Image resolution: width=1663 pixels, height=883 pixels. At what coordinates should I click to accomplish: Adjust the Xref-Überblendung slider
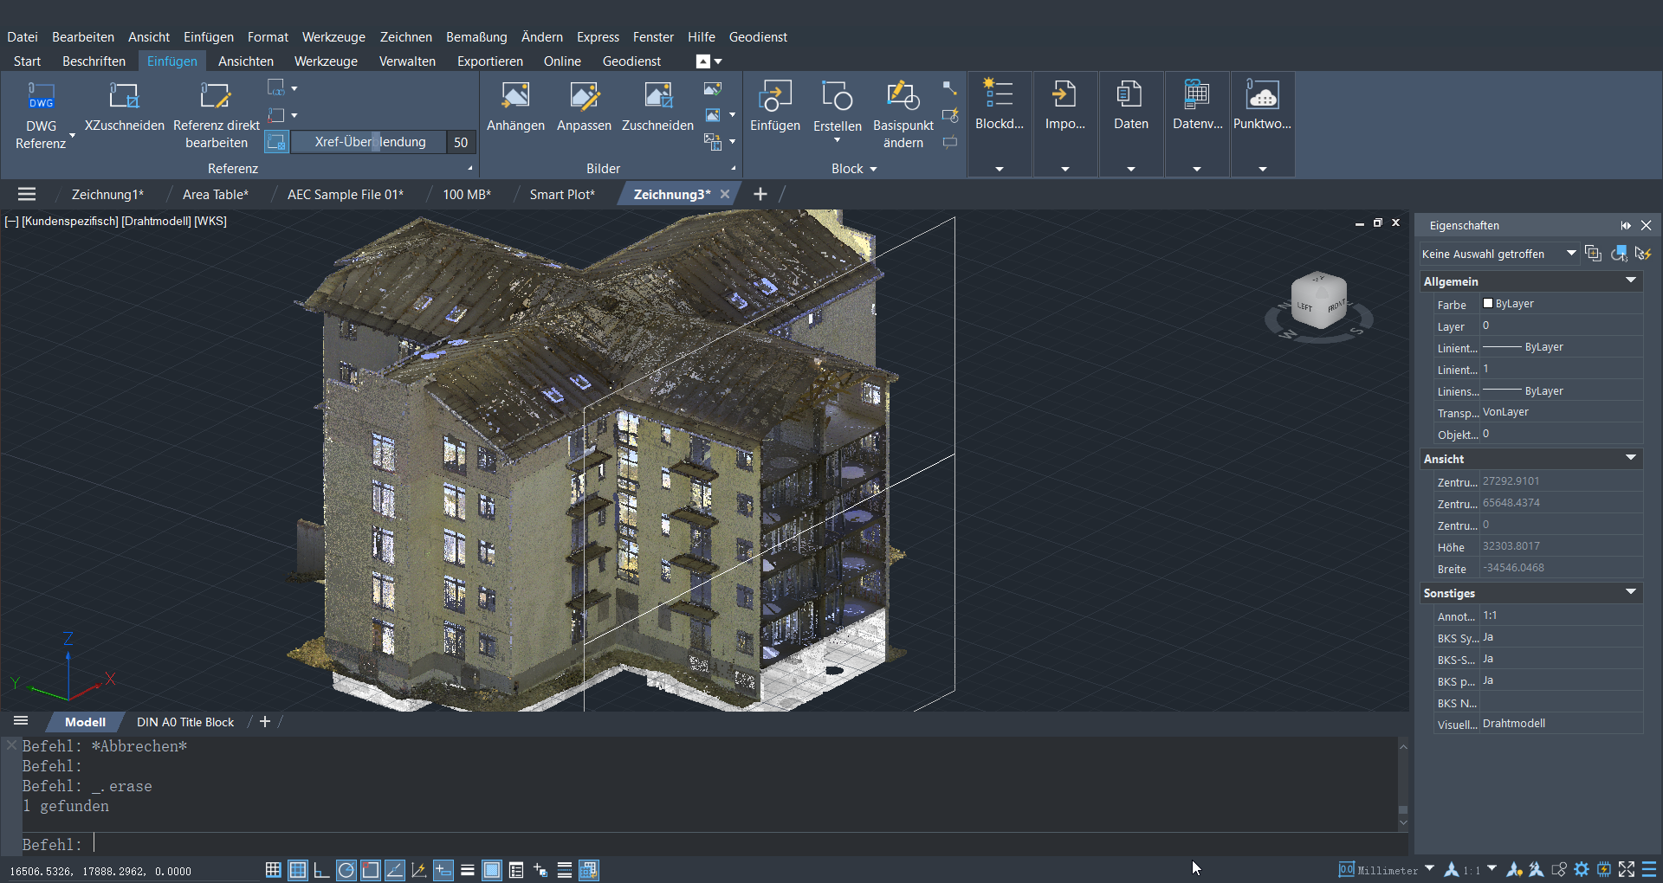(375, 142)
